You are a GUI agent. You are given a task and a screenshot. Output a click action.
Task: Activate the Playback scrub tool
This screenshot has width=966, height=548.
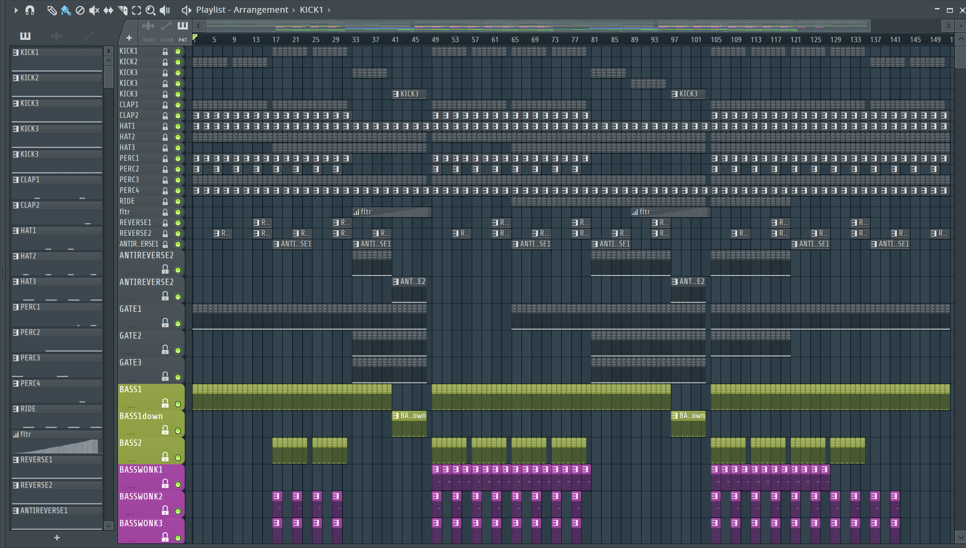coord(165,10)
